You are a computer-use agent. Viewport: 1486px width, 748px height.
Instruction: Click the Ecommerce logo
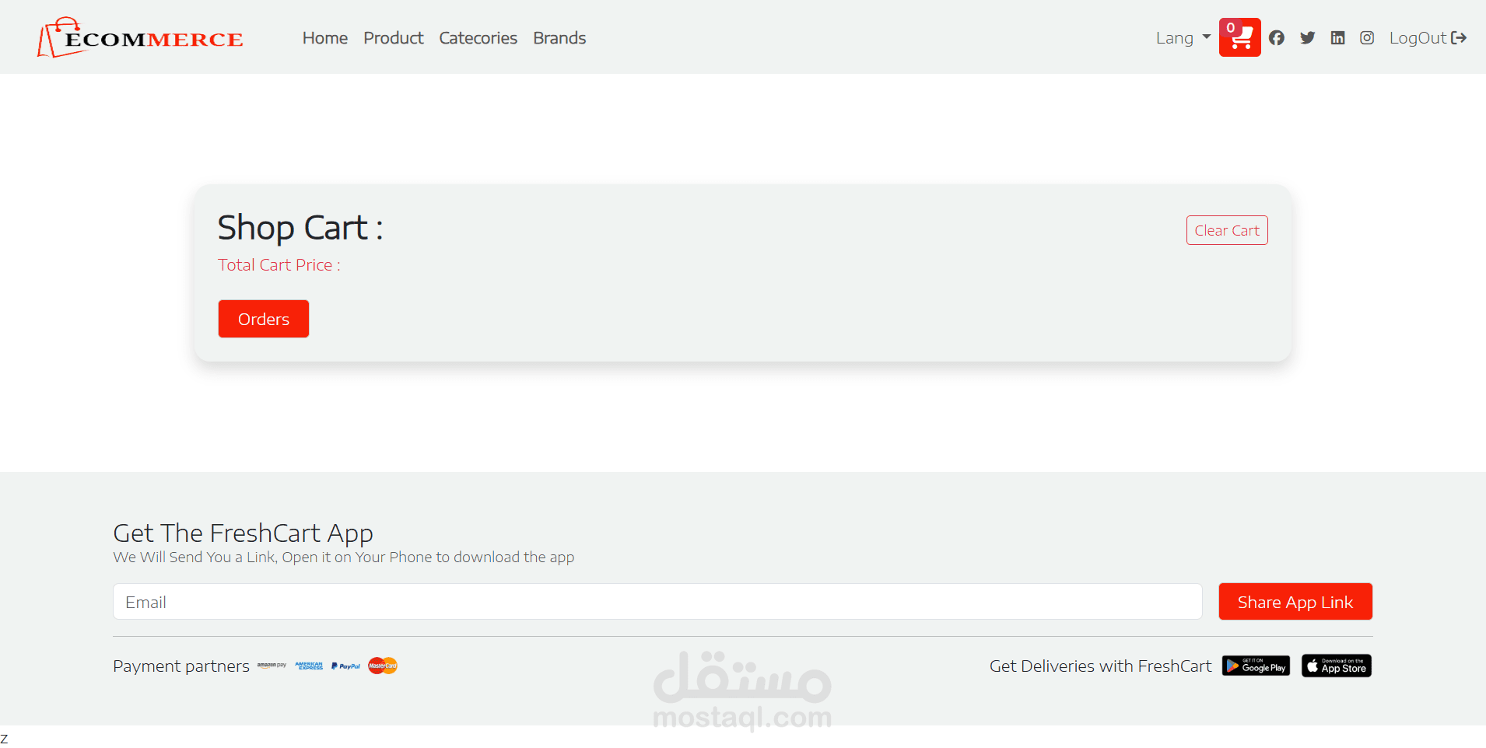click(140, 37)
